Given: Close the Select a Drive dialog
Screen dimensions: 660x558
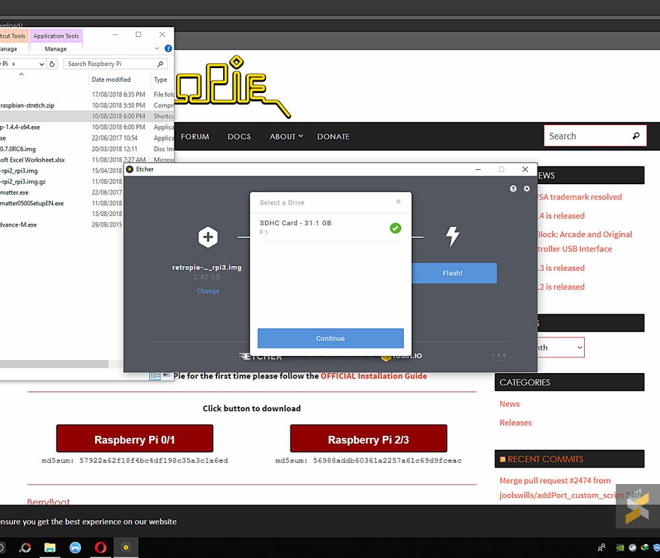Looking at the screenshot, I should 398,201.
